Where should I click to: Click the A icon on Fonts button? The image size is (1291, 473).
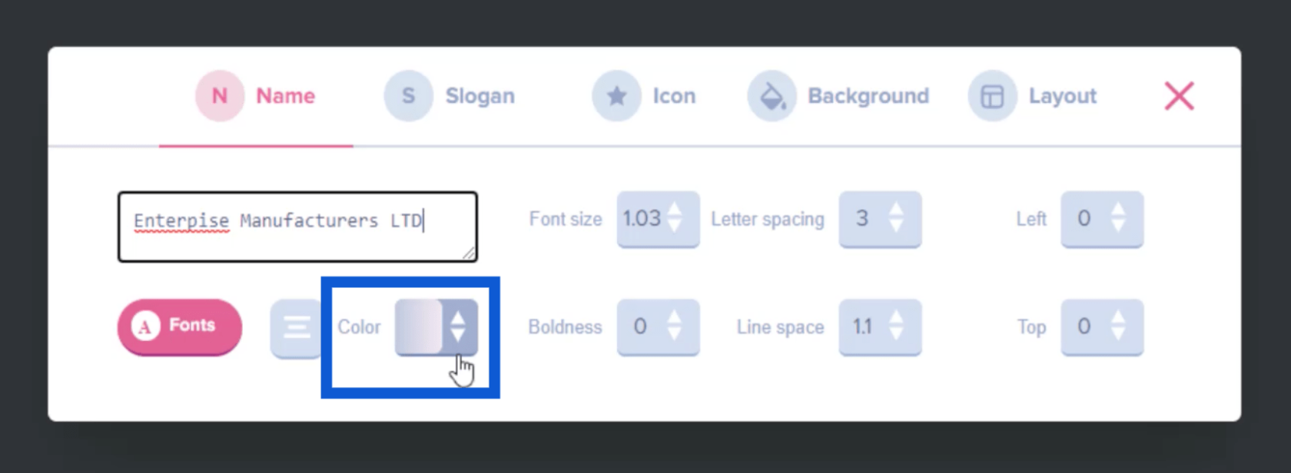click(145, 326)
